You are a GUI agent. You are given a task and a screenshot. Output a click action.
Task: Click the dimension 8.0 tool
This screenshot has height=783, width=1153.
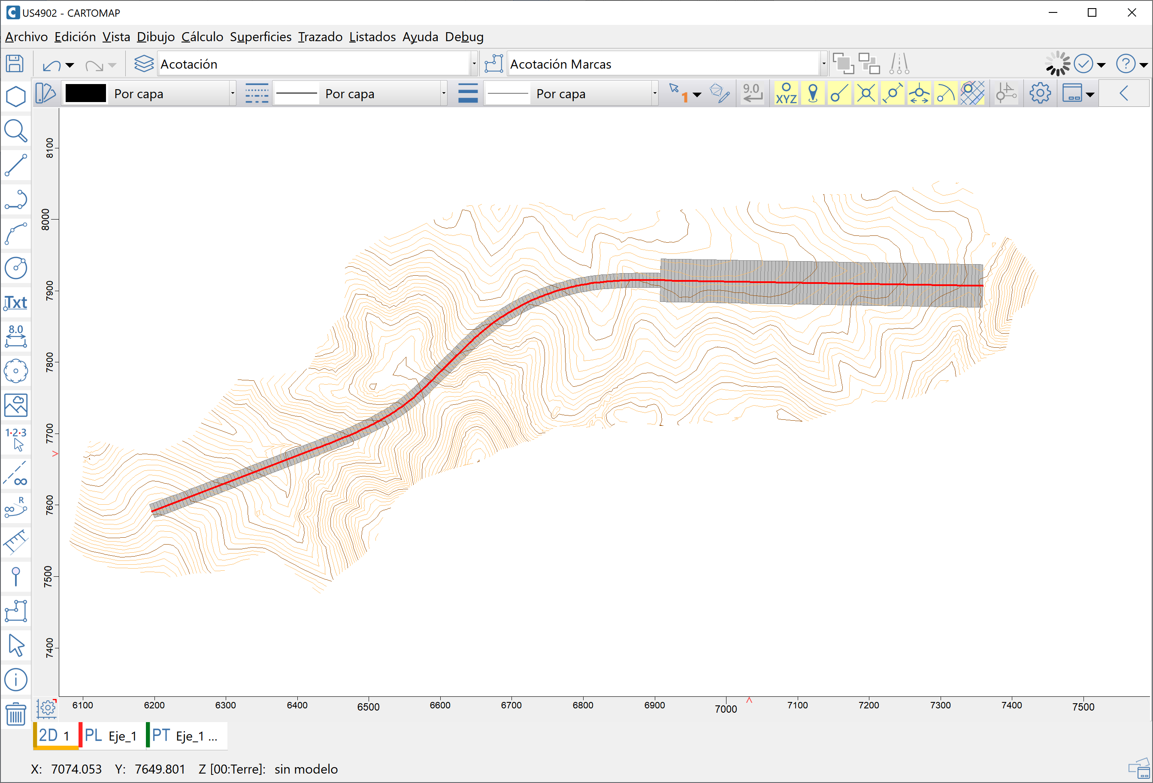click(16, 337)
